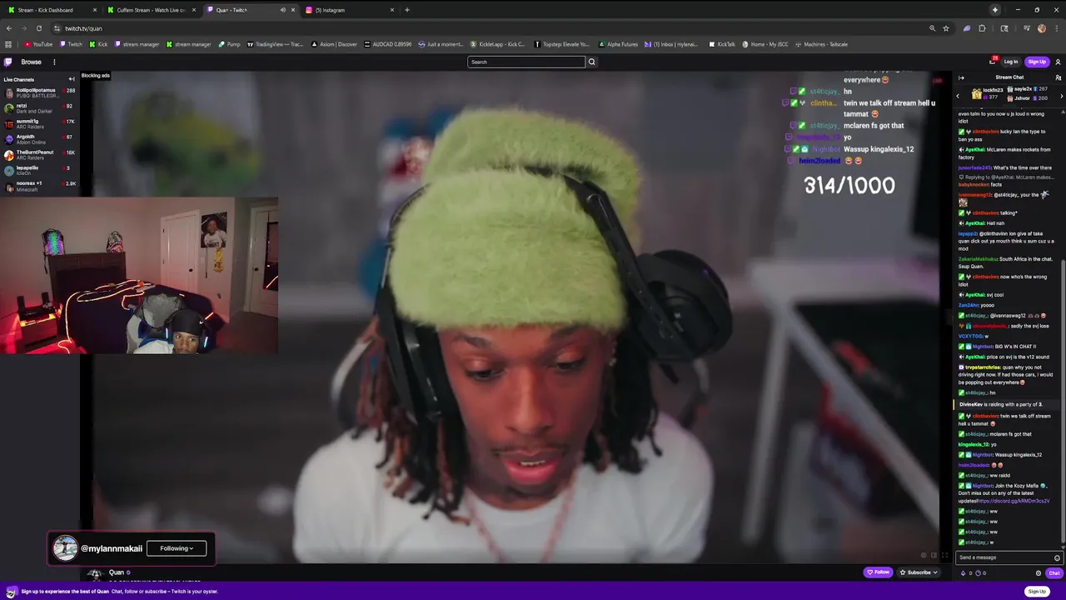Open Chrome tab search sparkle icon

click(994, 10)
